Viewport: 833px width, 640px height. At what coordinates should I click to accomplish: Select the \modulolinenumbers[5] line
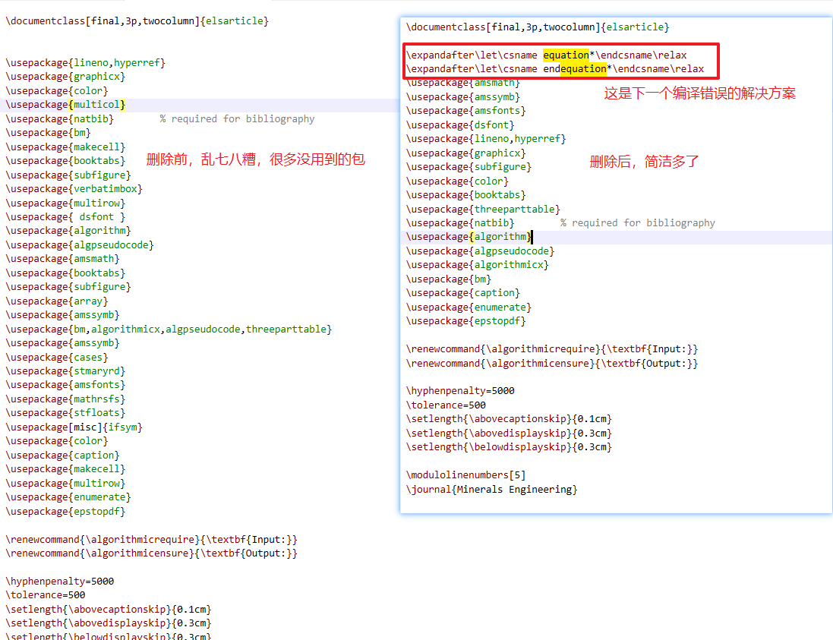coord(466,474)
